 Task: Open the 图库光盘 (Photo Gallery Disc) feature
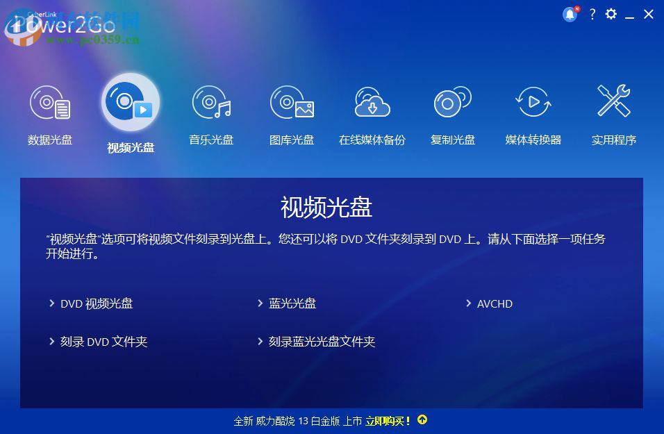292,103
